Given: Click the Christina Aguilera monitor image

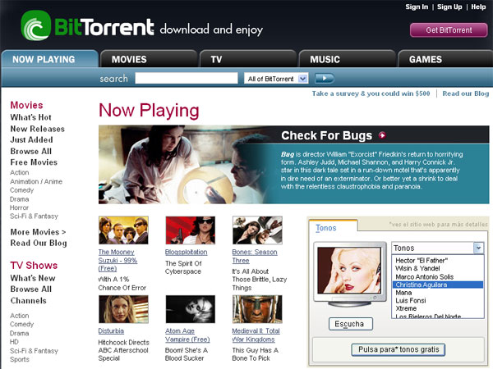Looking at the screenshot, I should pos(349,271).
